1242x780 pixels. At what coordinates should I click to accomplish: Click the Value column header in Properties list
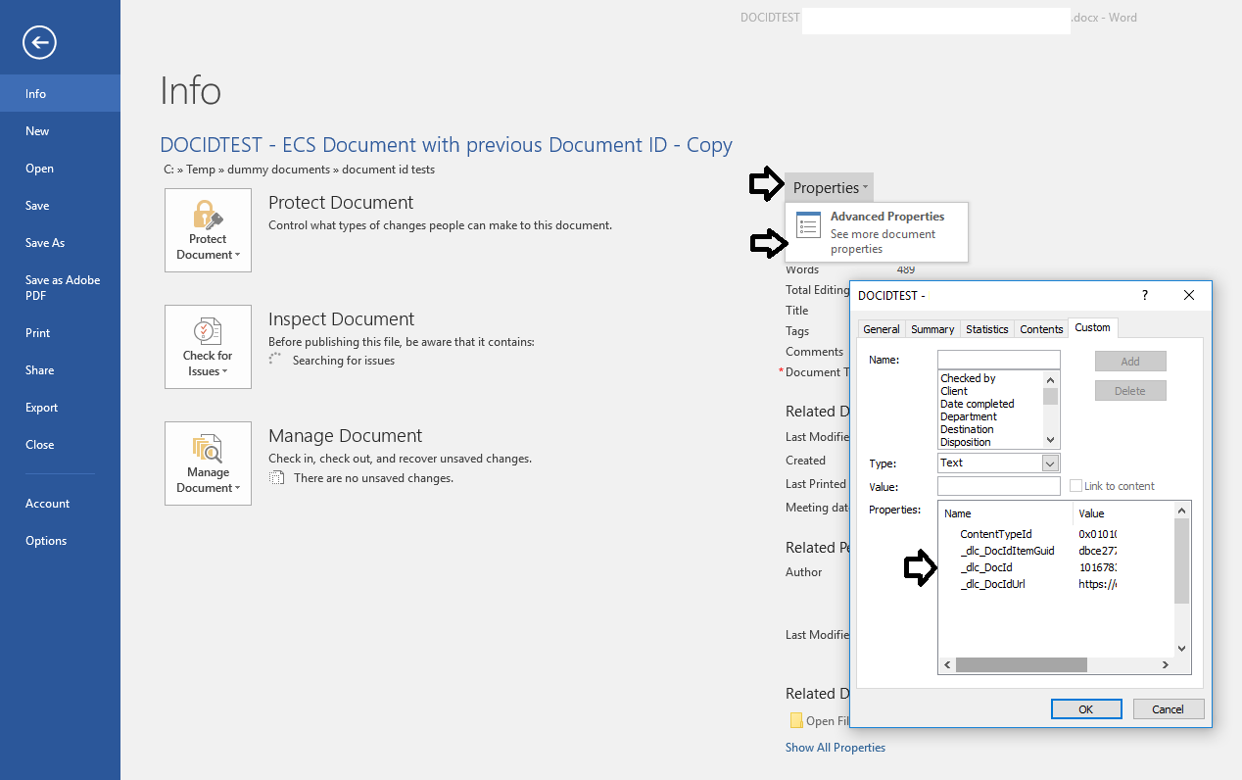point(1123,513)
